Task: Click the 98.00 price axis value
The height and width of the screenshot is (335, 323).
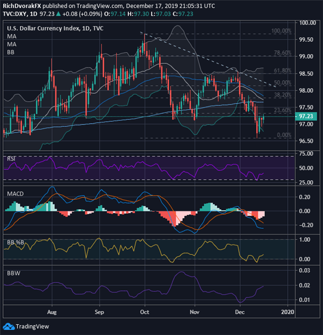Action: pos(306,91)
